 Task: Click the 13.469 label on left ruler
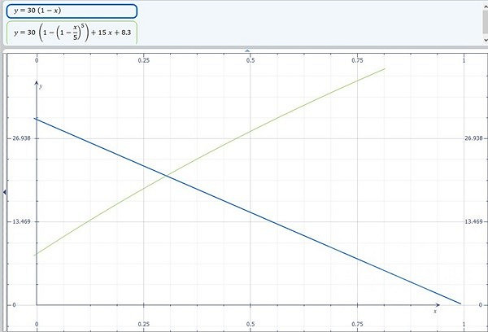20,221
